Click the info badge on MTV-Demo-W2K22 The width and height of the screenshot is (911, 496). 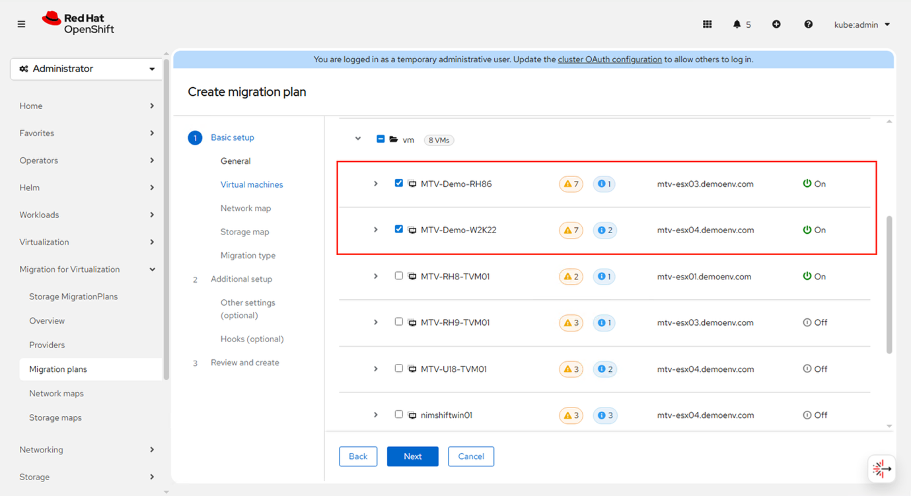coord(604,230)
